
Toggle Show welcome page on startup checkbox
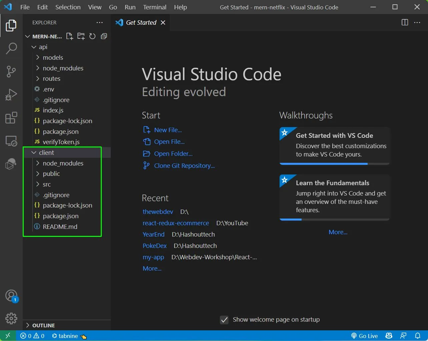click(224, 320)
